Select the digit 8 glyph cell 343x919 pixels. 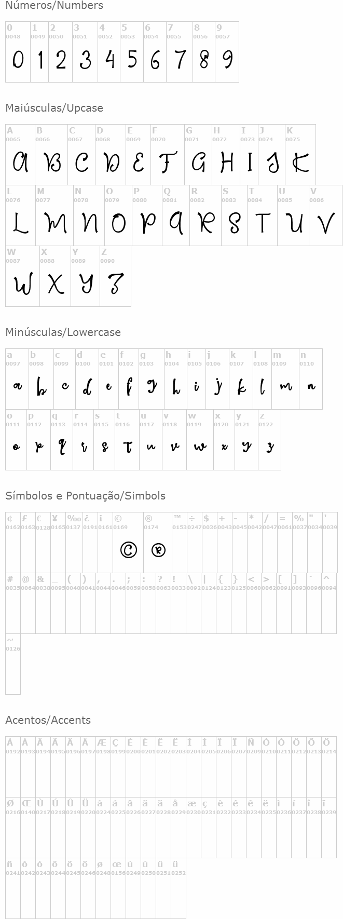point(204,52)
